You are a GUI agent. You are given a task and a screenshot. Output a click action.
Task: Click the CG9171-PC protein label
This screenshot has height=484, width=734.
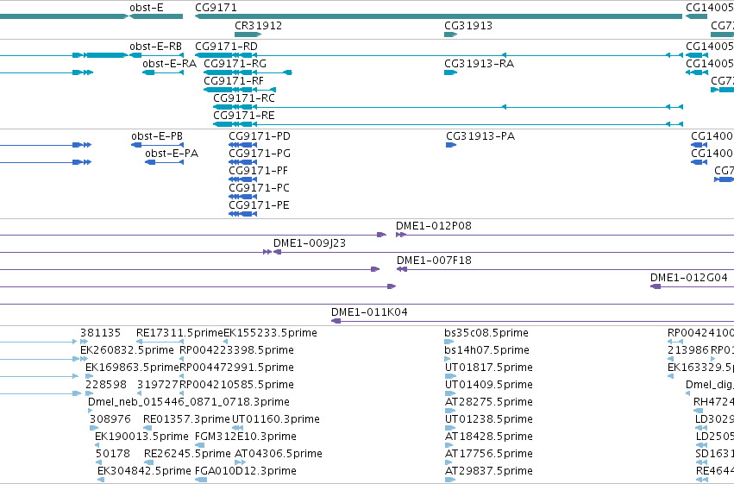(x=260, y=188)
